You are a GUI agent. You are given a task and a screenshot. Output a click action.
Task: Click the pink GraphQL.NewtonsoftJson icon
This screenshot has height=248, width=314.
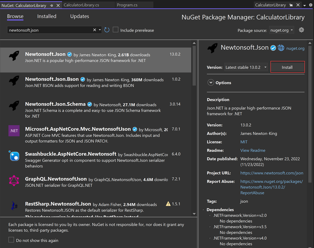click(14, 181)
